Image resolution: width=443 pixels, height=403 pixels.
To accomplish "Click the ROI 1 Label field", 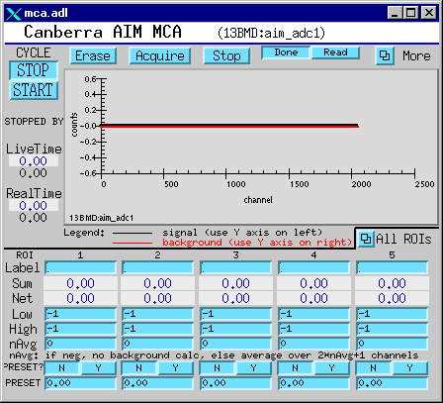I will (x=80, y=267).
